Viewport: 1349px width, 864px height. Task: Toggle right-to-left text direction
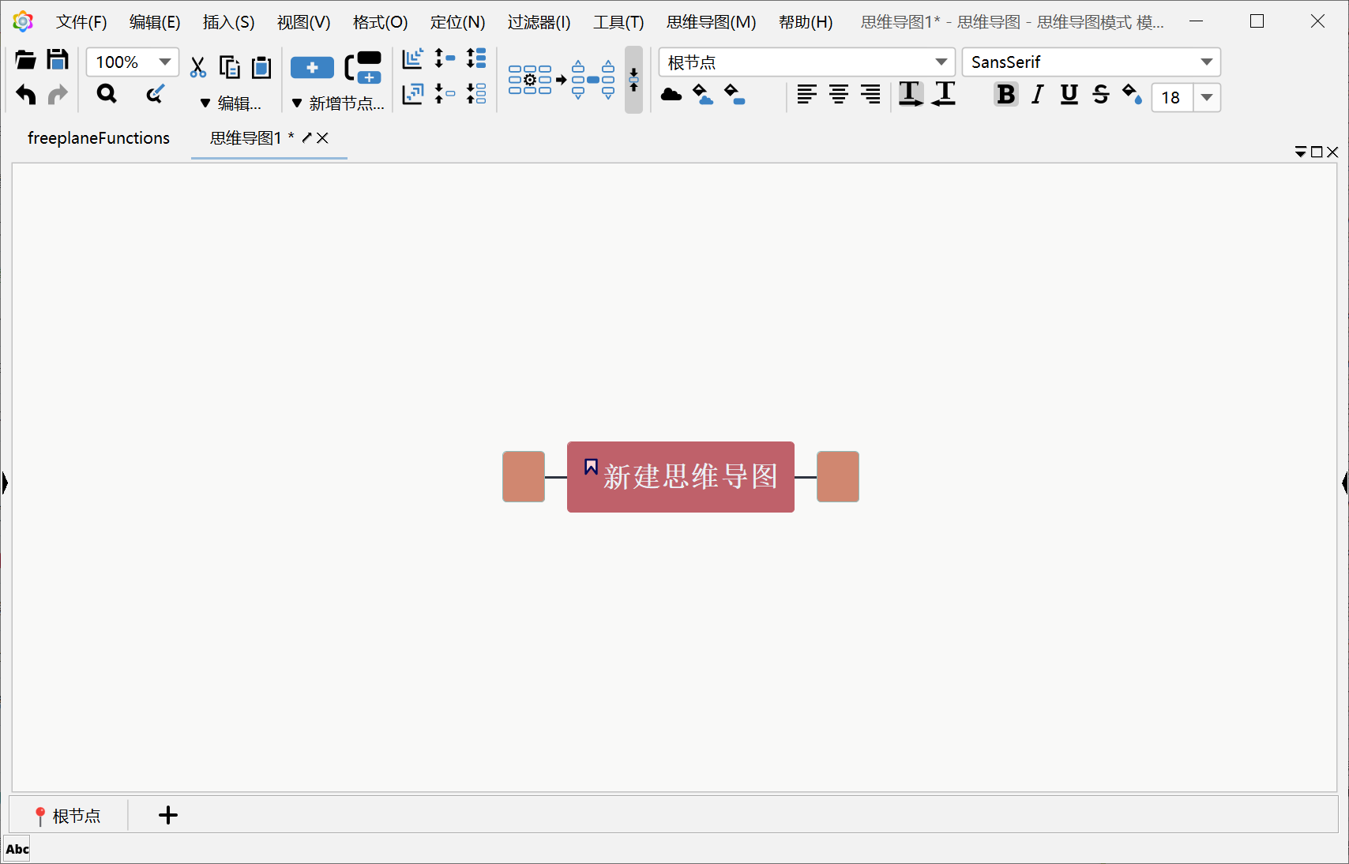click(x=944, y=95)
